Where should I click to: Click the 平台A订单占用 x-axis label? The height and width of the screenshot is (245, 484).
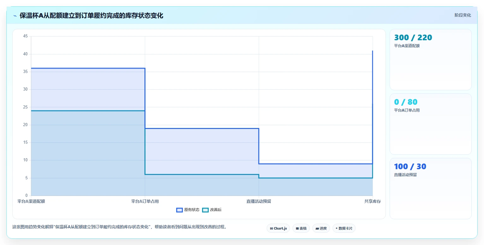tap(145, 201)
